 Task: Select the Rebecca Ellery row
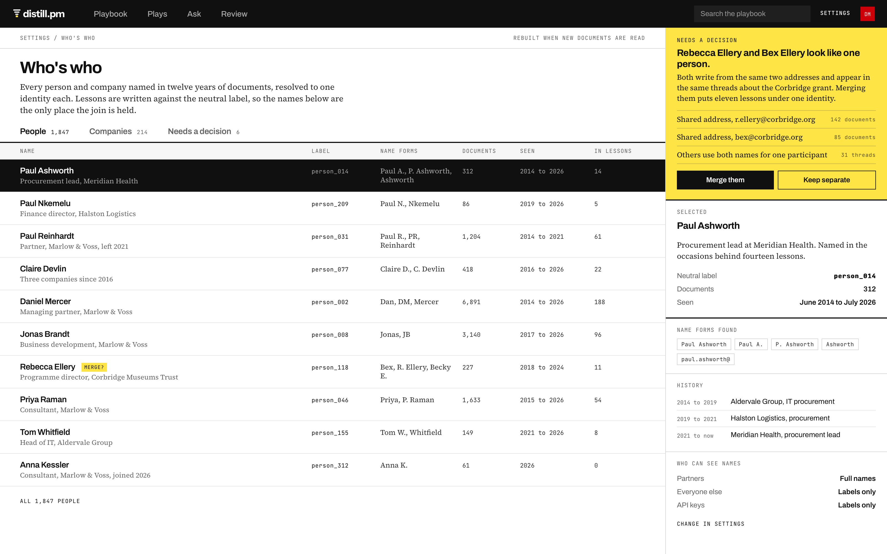click(x=332, y=371)
